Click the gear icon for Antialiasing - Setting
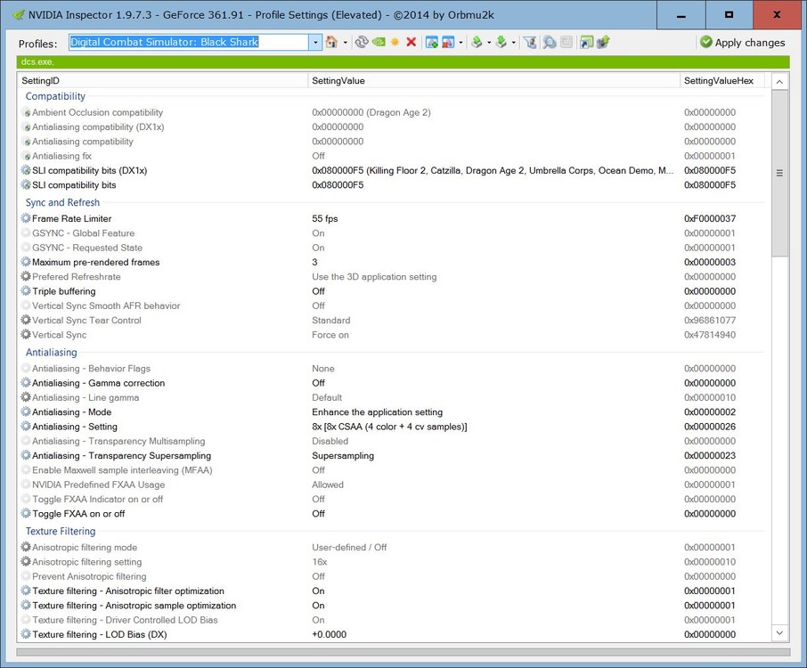The image size is (807, 668). click(x=26, y=426)
